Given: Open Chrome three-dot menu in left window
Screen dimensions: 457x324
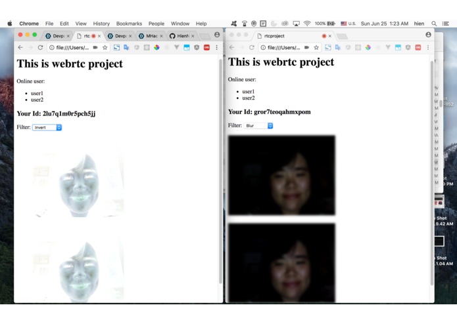Looking at the screenshot, I should [x=216, y=47].
